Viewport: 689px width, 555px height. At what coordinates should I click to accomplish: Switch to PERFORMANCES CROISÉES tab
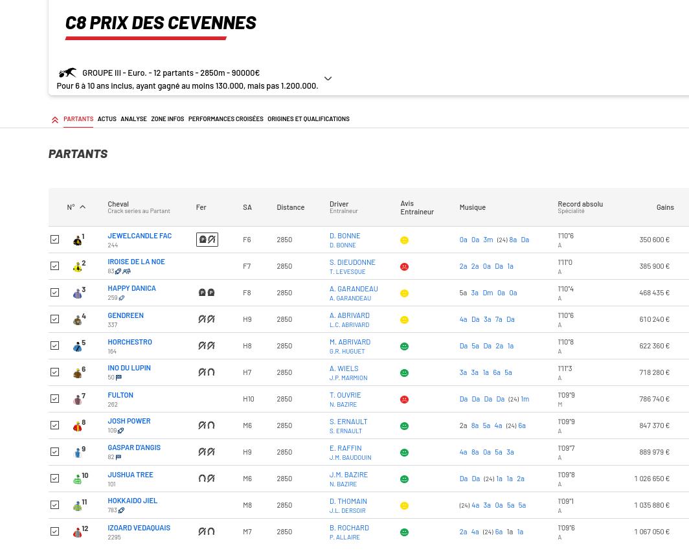pyautogui.click(x=225, y=119)
